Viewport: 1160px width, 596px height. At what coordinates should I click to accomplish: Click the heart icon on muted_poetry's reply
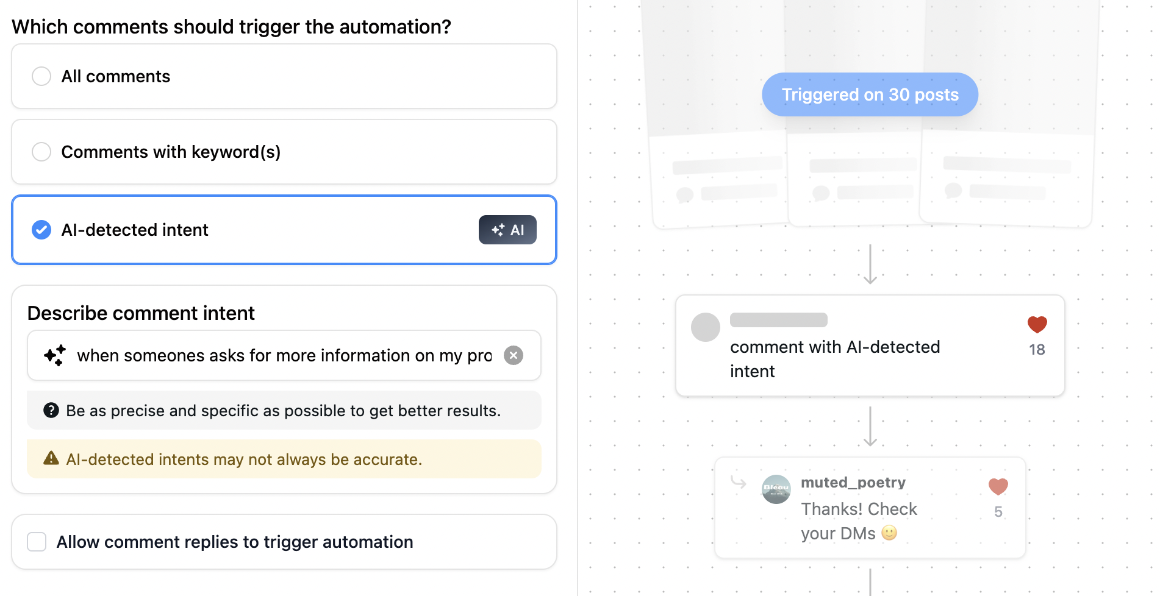coord(998,486)
